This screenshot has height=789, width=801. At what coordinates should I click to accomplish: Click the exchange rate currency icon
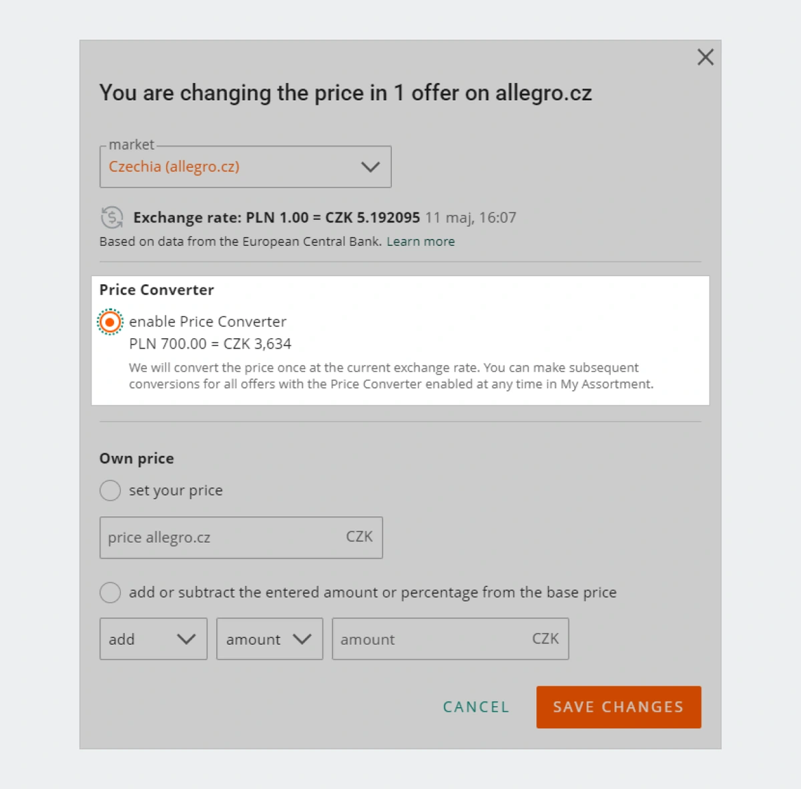pyautogui.click(x=111, y=217)
